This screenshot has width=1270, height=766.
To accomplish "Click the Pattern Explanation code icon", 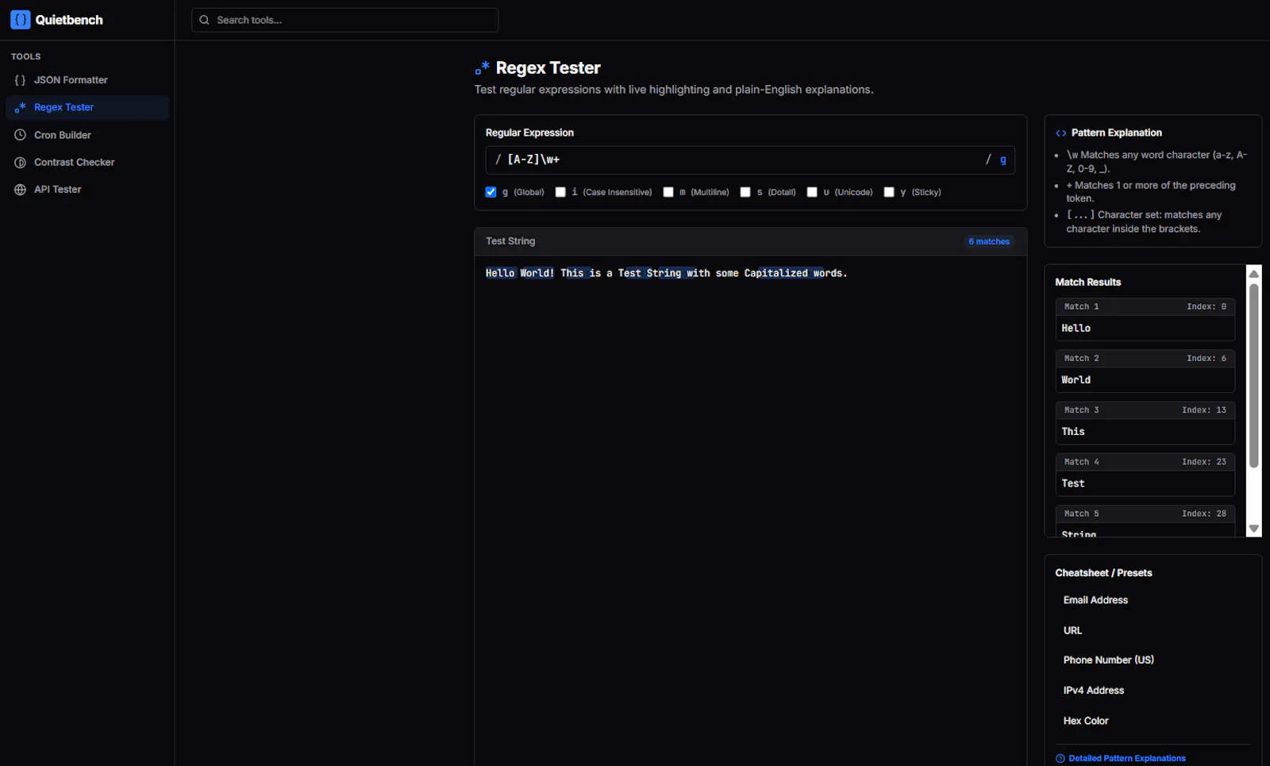I will pyautogui.click(x=1060, y=133).
